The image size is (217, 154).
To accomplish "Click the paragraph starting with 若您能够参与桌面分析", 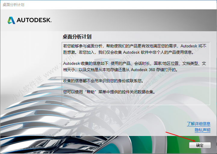I will [135, 49].
